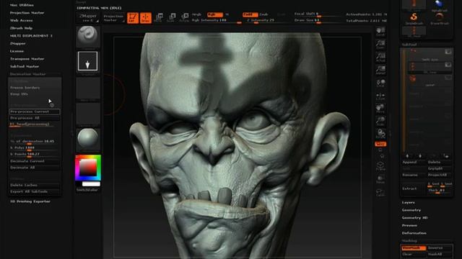The image size is (462, 259).
Task: Toggle visibility of the second subtool
Action: [448, 65]
